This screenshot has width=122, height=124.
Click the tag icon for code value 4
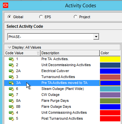[12, 113]
